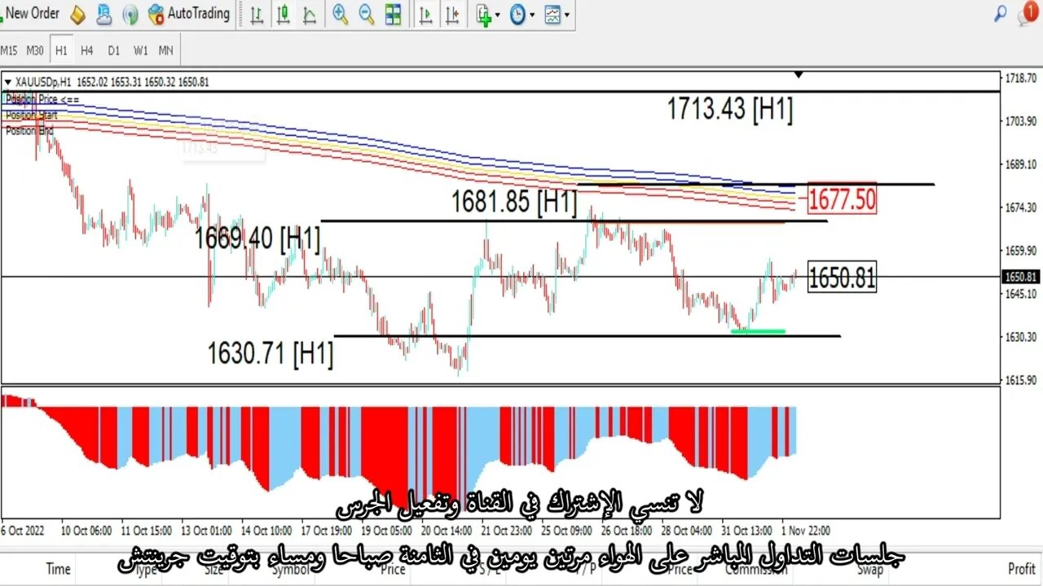
Task: Select the short green support line
Action: [x=758, y=331]
